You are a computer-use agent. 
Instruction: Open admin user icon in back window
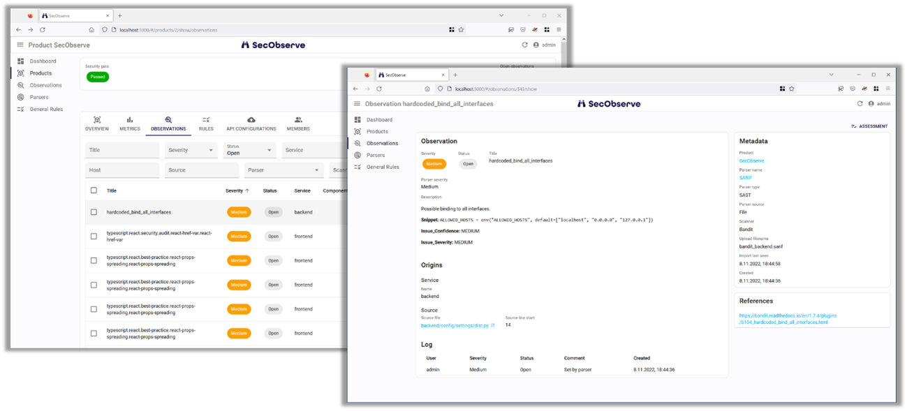tap(536, 45)
